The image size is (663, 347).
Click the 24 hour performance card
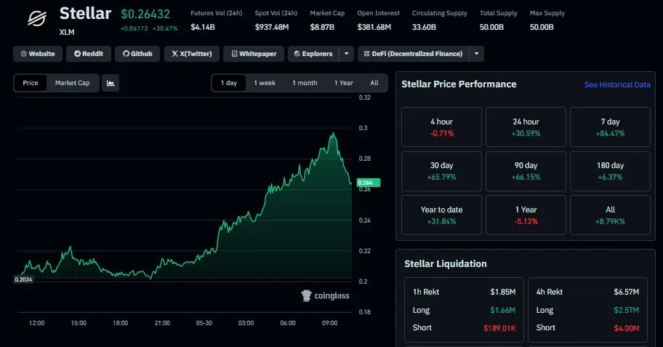coord(526,127)
